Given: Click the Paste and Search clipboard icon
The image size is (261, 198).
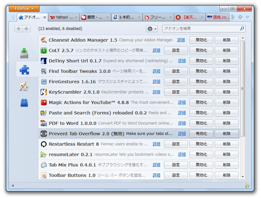Looking at the screenshot, I should 44,113.
